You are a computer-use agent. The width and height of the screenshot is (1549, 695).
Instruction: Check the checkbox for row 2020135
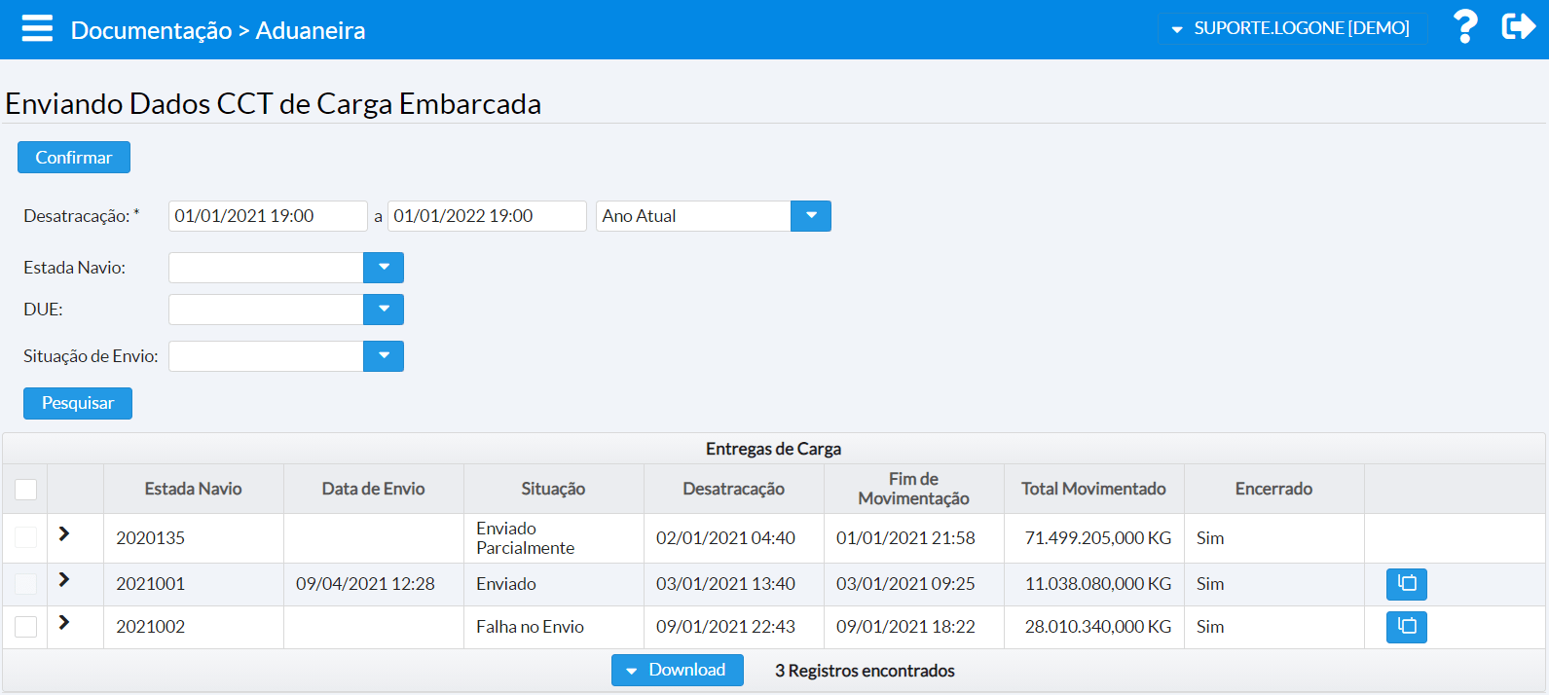(x=26, y=537)
